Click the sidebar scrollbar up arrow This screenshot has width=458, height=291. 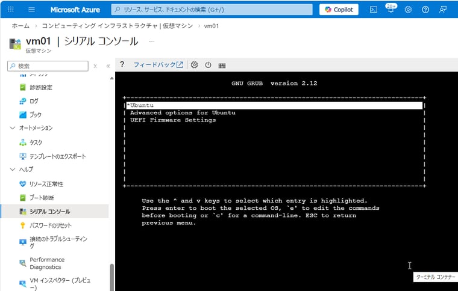111,78
